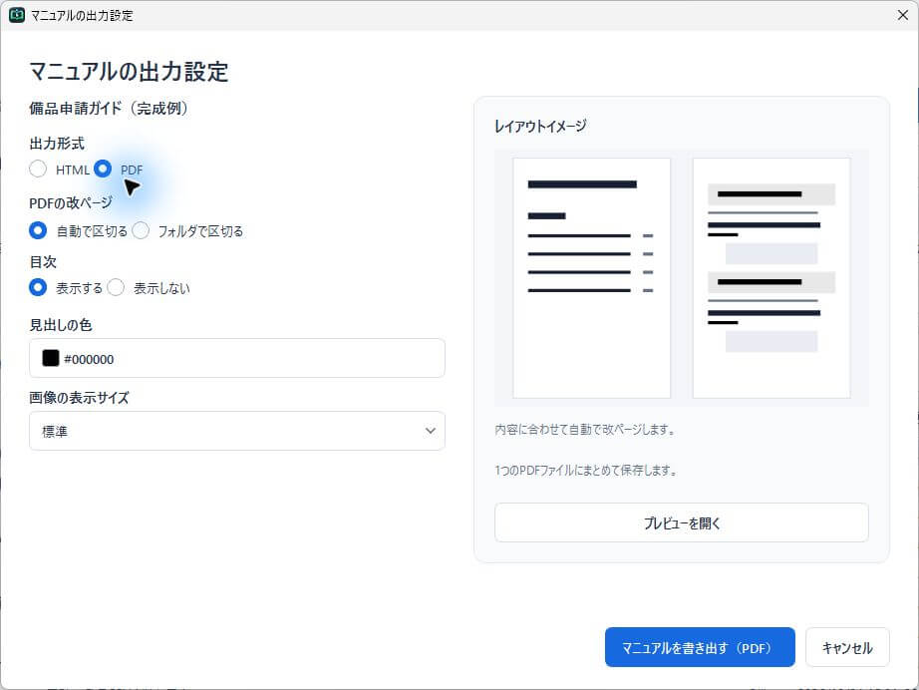Click the text 内容に合わせて自動で改ページします。

click(x=585, y=429)
